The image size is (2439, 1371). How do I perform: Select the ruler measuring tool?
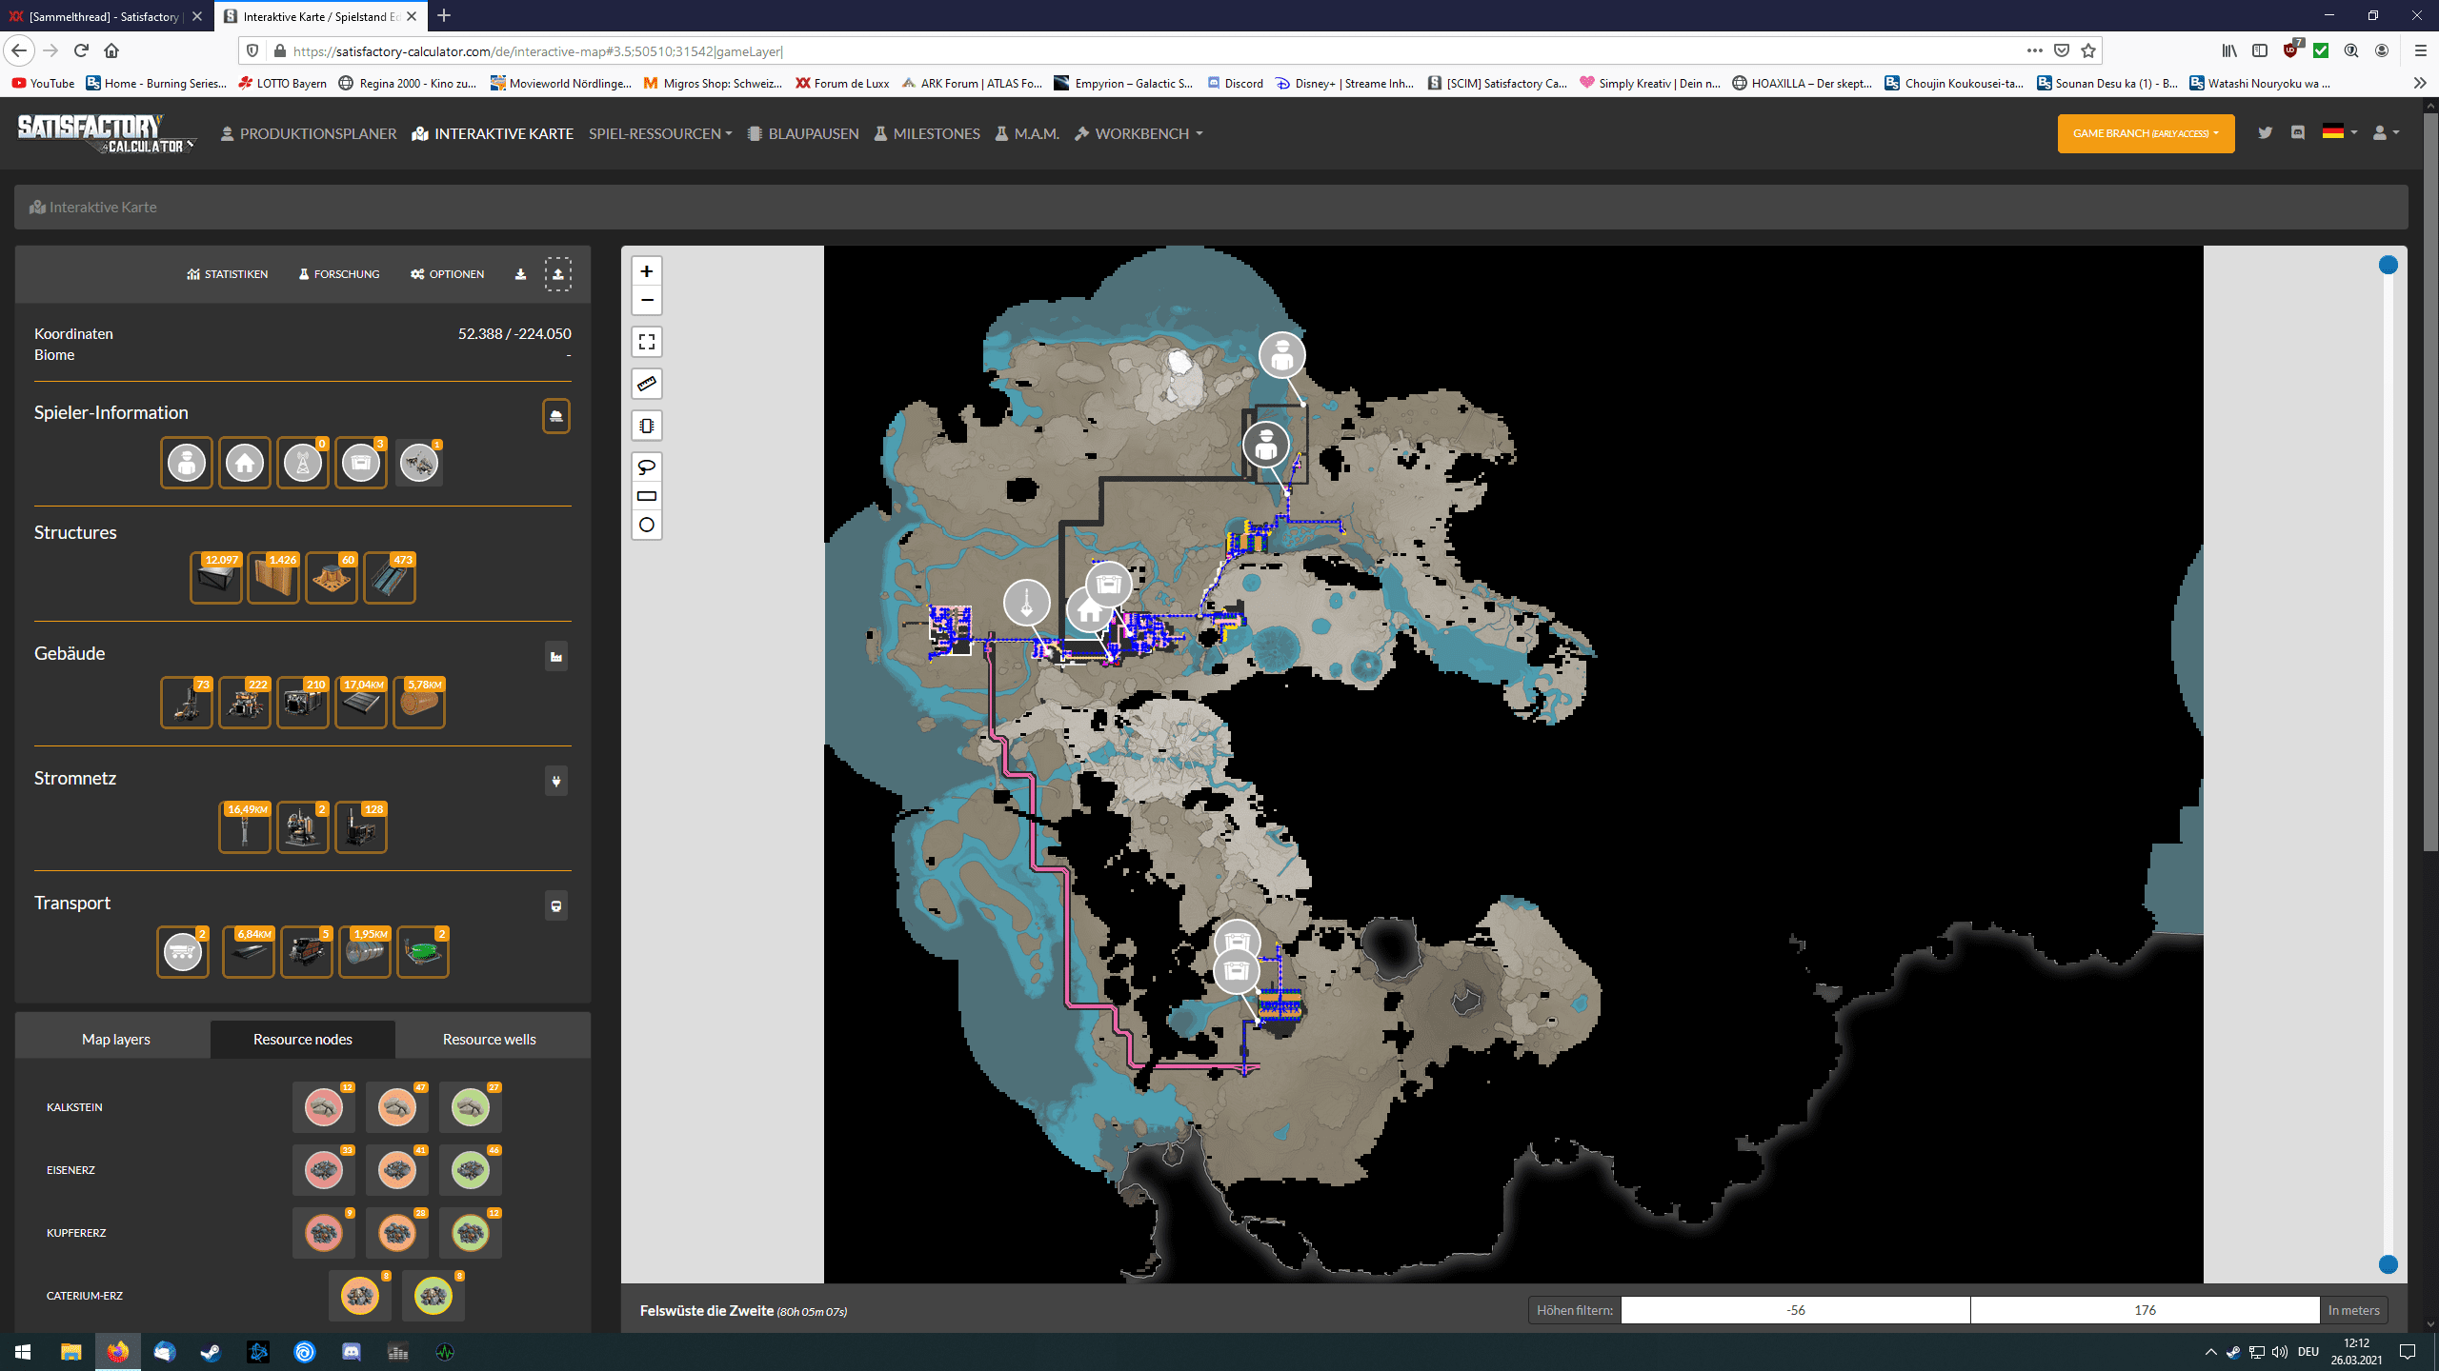pos(646,384)
